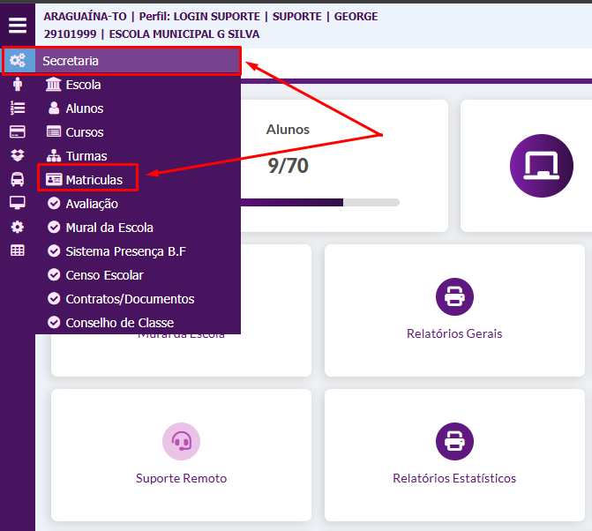Screen dimensions: 592x531
Task: Open the Suporte Remoto card
Action: (181, 454)
